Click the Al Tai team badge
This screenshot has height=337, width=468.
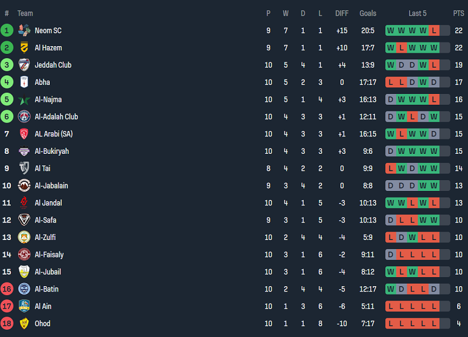click(x=24, y=168)
